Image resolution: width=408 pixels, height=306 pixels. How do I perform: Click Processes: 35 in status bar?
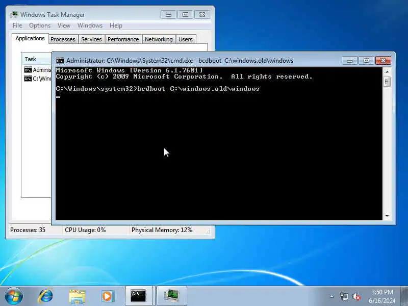tap(28, 230)
